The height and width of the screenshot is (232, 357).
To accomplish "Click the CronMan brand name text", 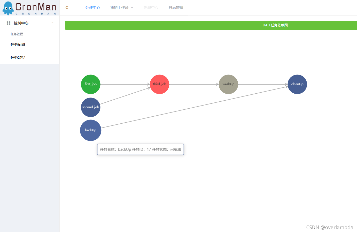I will click(36, 7).
